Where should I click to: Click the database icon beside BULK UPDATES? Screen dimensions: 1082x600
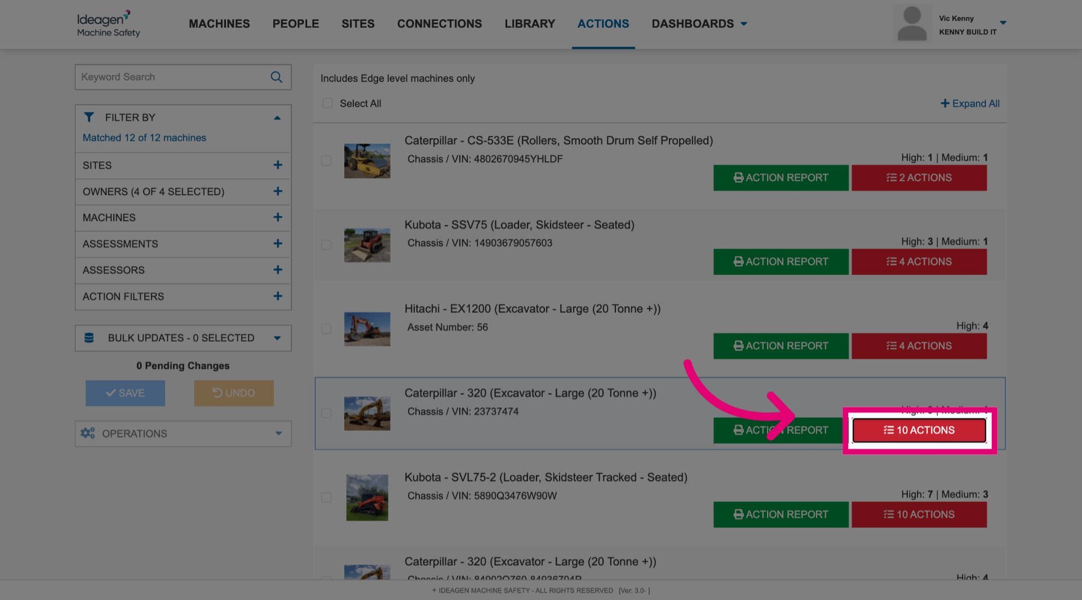coord(89,338)
